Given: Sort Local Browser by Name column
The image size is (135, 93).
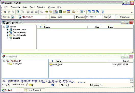Looking at the screenshot, I should coord(47,27).
